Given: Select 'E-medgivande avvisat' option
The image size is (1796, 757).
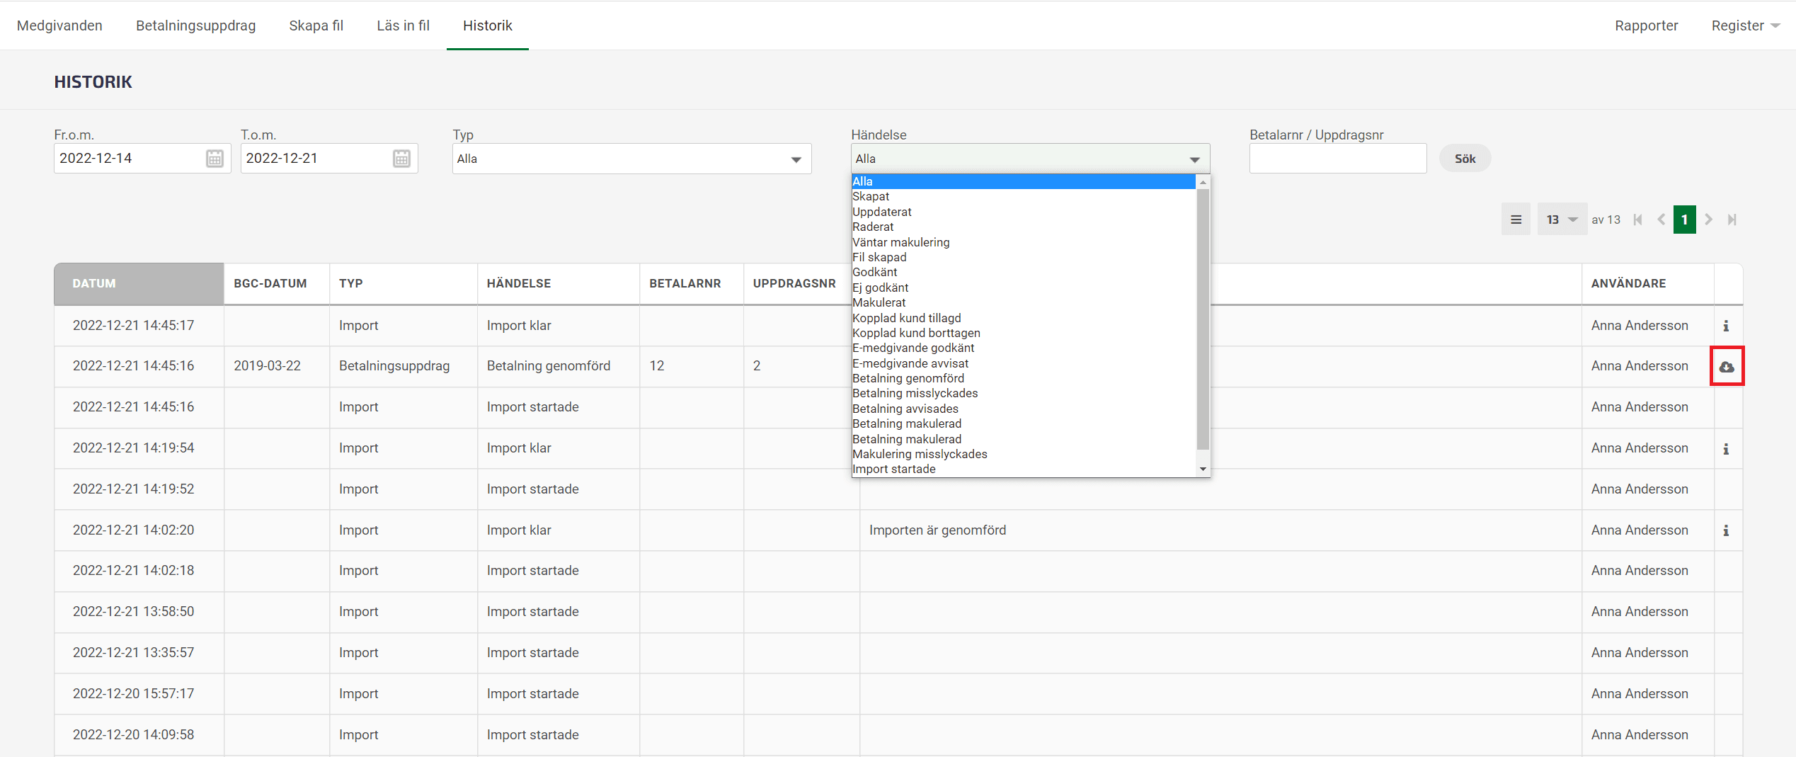Looking at the screenshot, I should coord(1023,363).
